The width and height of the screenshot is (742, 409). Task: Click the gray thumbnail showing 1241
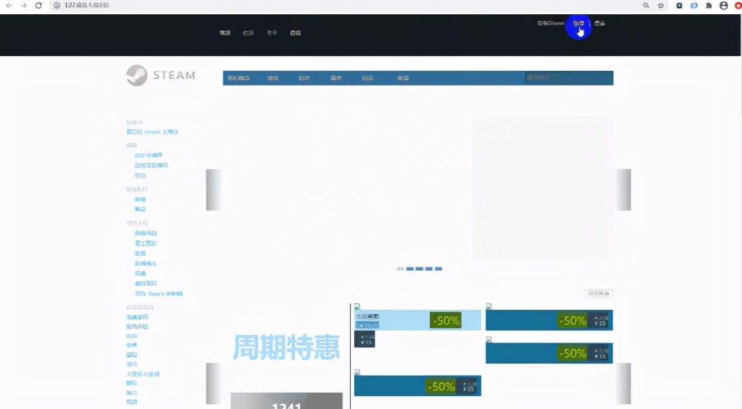pyautogui.click(x=286, y=400)
